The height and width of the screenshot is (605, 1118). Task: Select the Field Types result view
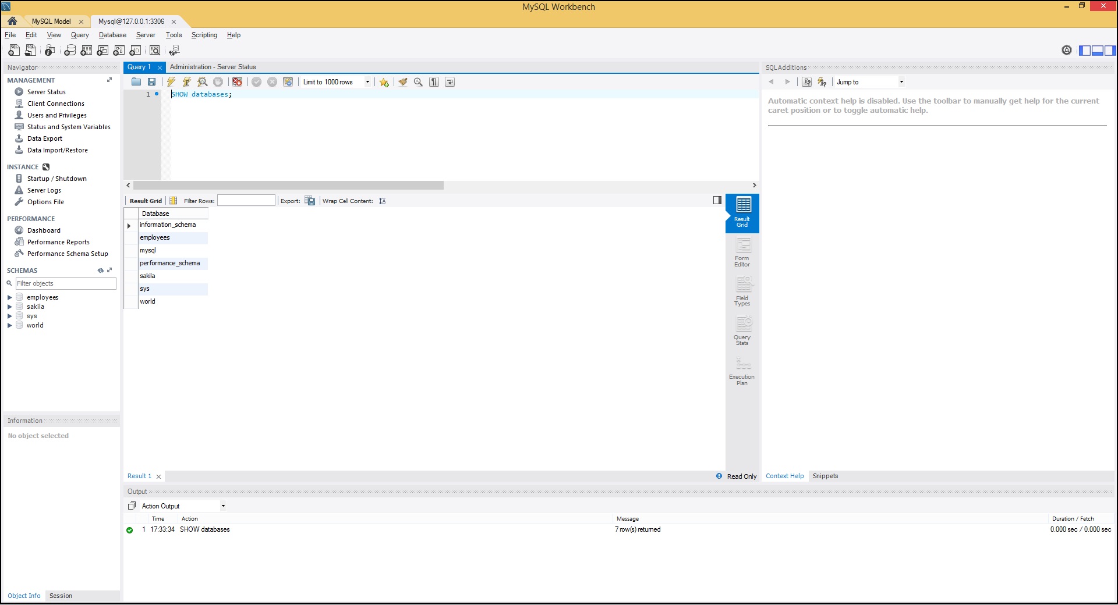pyautogui.click(x=742, y=291)
